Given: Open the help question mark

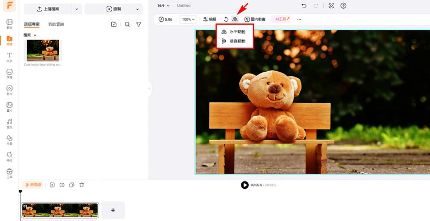Looking at the screenshot, I should click(343, 6).
